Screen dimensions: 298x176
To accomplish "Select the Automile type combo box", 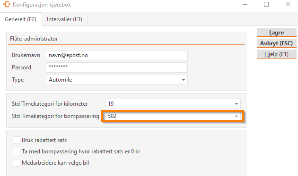I will click(x=117, y=80).
